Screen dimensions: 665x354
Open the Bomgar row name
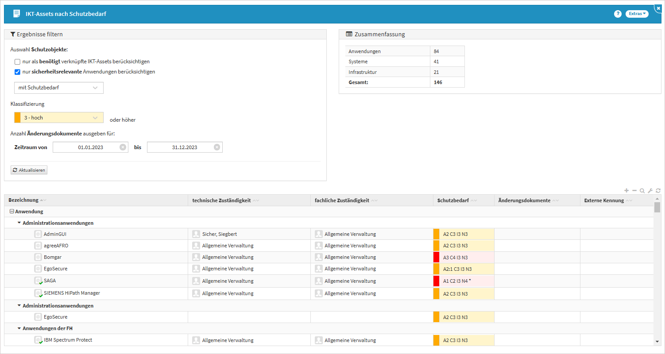pyautogui.click(x=53, y=257)
